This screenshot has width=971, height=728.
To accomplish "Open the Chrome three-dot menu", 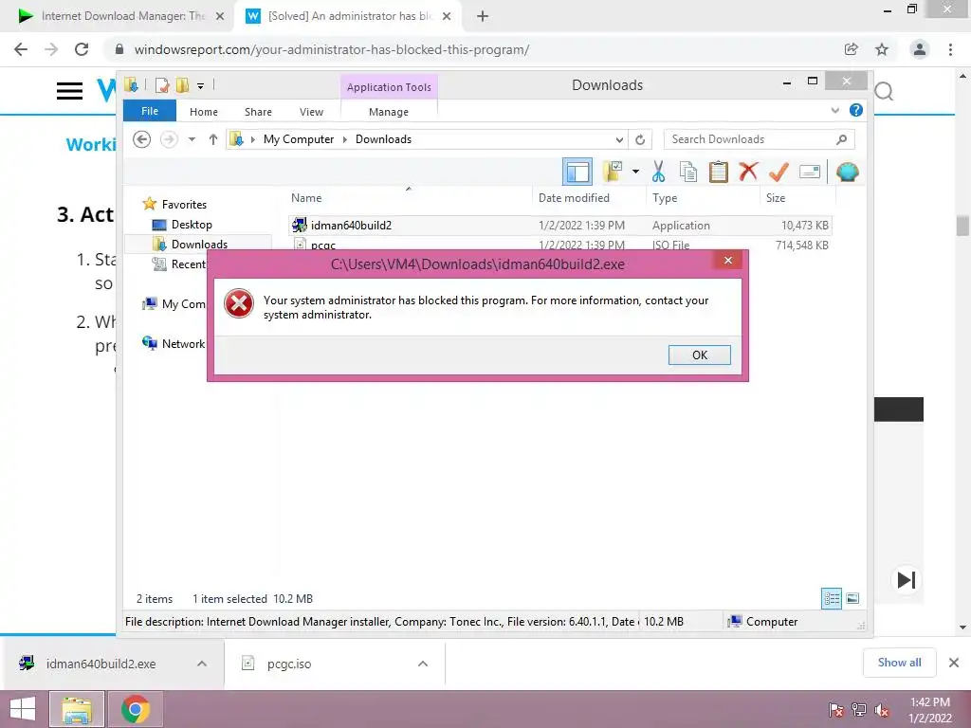I will pyautogui.click(x=950, y=49).
